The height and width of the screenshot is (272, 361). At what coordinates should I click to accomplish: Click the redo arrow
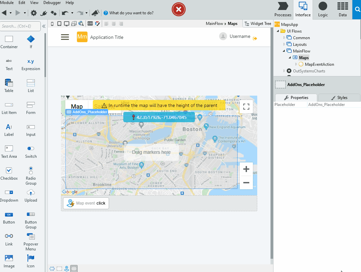coord(80,13)
